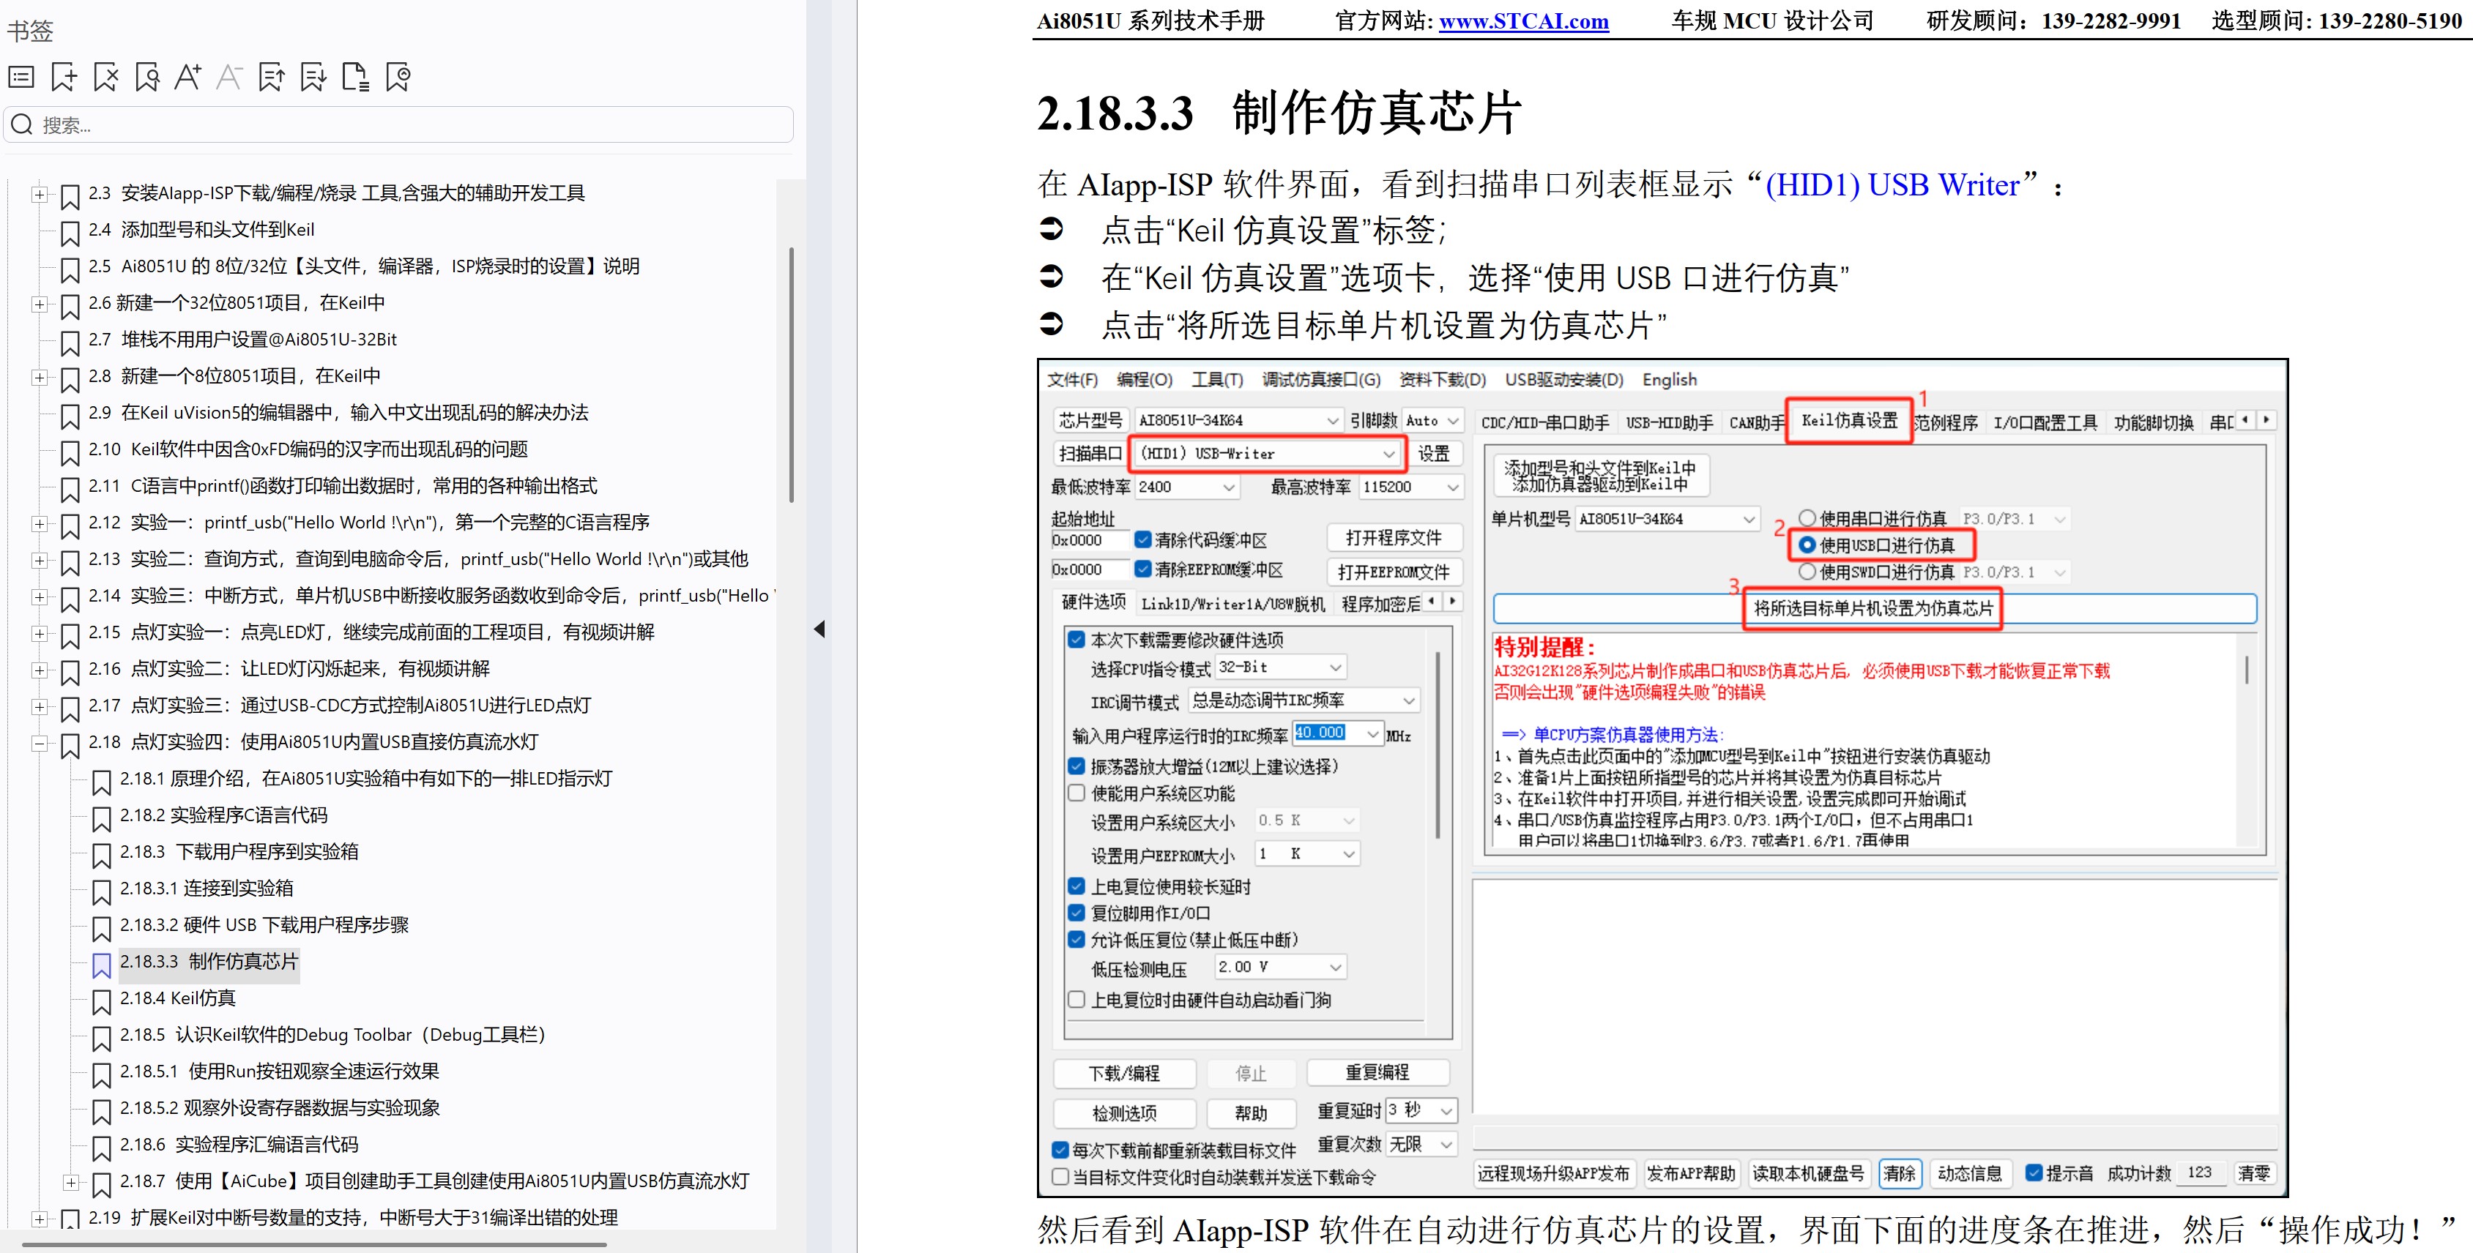The image size is (2473, 1253).
Task: Click the bookmark icon beside 2.7 堆栈不用用户设置
Action: coord(70,343)
